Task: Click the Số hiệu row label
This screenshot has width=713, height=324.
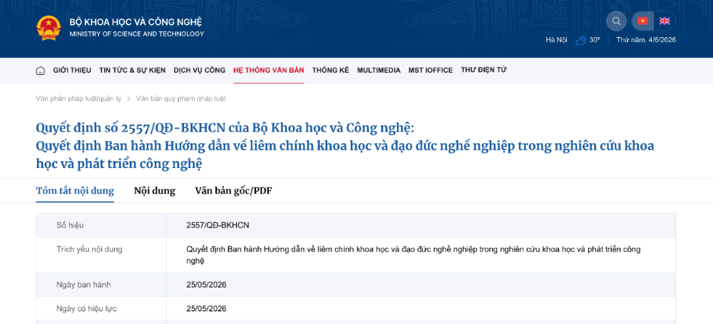Action: coord(70,226)
